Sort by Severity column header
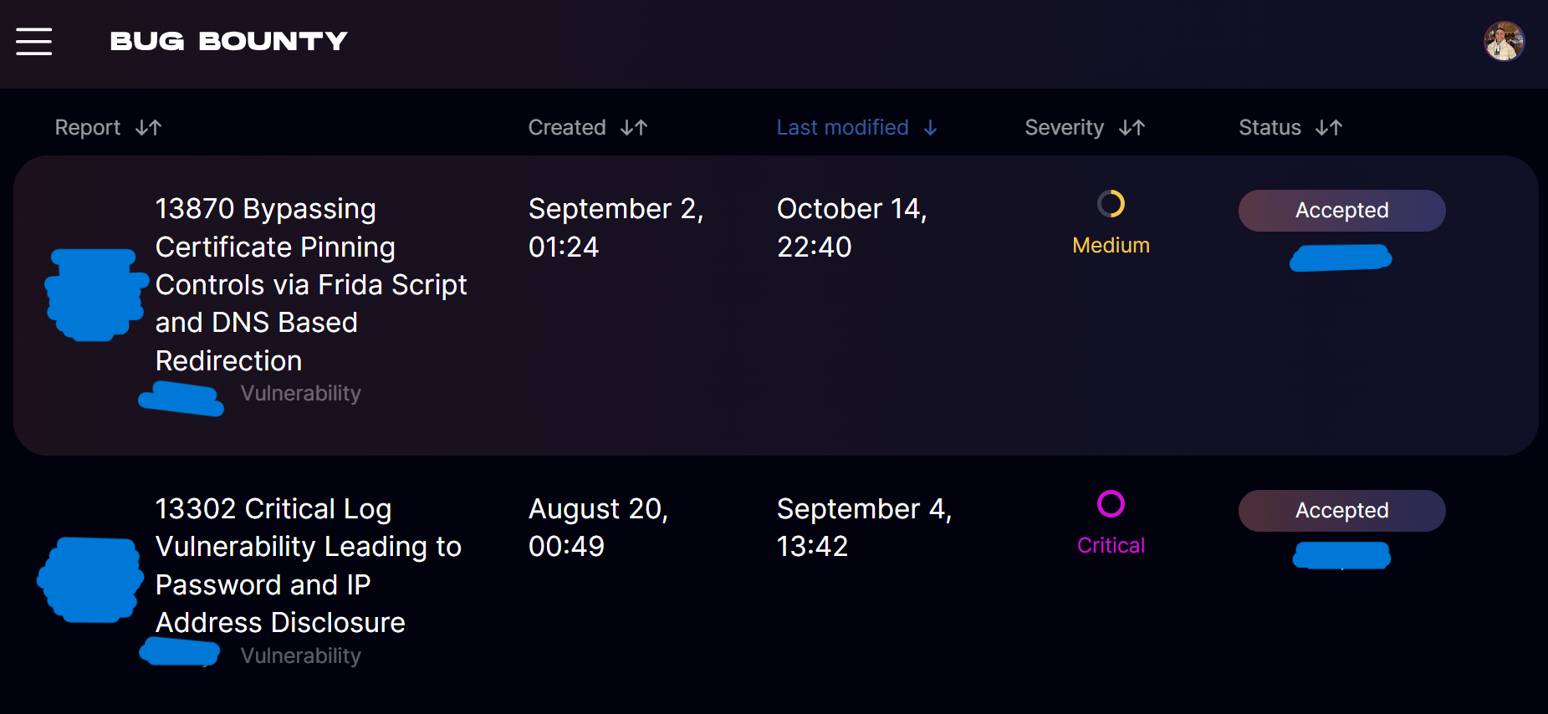Image resolution: width=1548 pixels, height=714 pixels. point(1064,128)
